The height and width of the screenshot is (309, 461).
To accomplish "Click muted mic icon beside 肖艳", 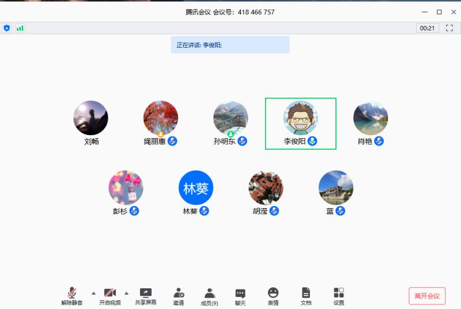I will 379,141.
